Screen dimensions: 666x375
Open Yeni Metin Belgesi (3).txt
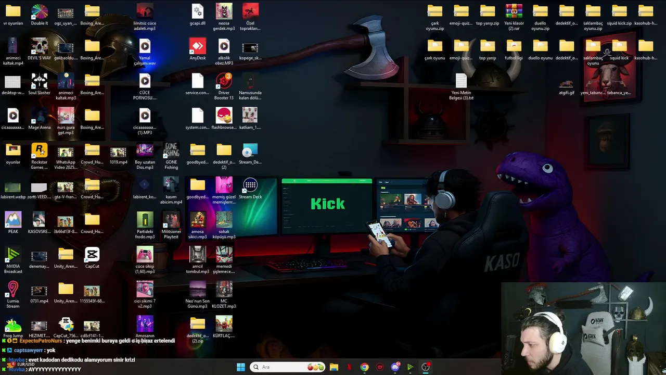(461, 87)
